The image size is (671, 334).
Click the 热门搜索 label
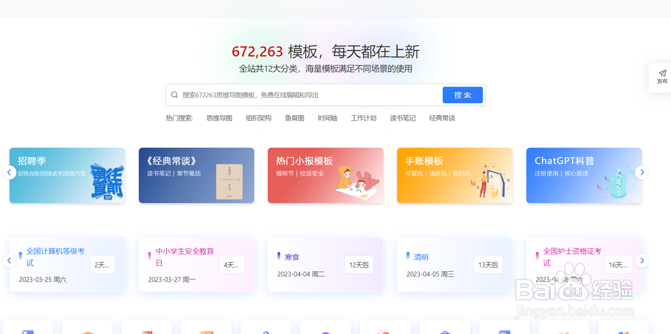pos(179,118)
